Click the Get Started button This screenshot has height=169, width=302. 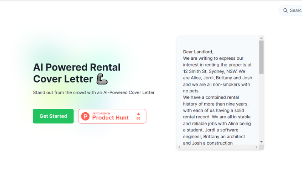(x=53, y=116)
